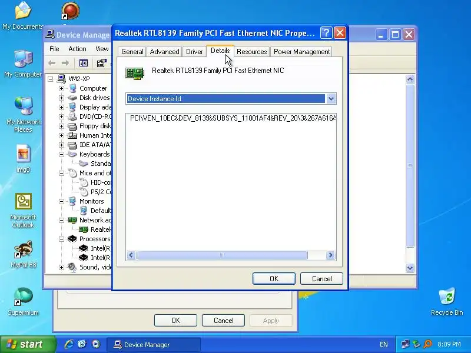Viewport: 471px width, 353px height.
Task: Click the horizontal scrollbar thumb in details list
Action: tap(222, 255)
